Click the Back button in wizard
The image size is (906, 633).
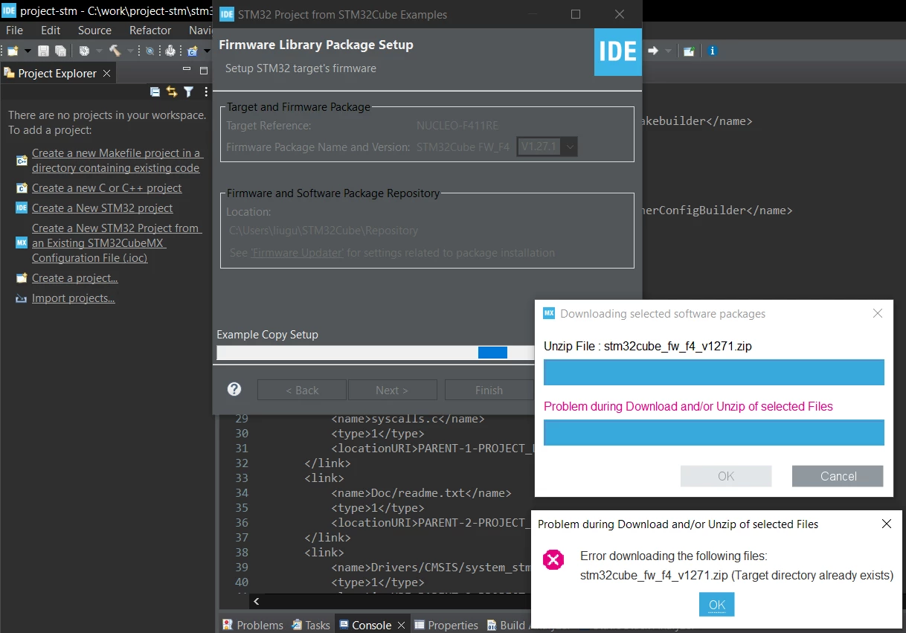coord(302,390)
